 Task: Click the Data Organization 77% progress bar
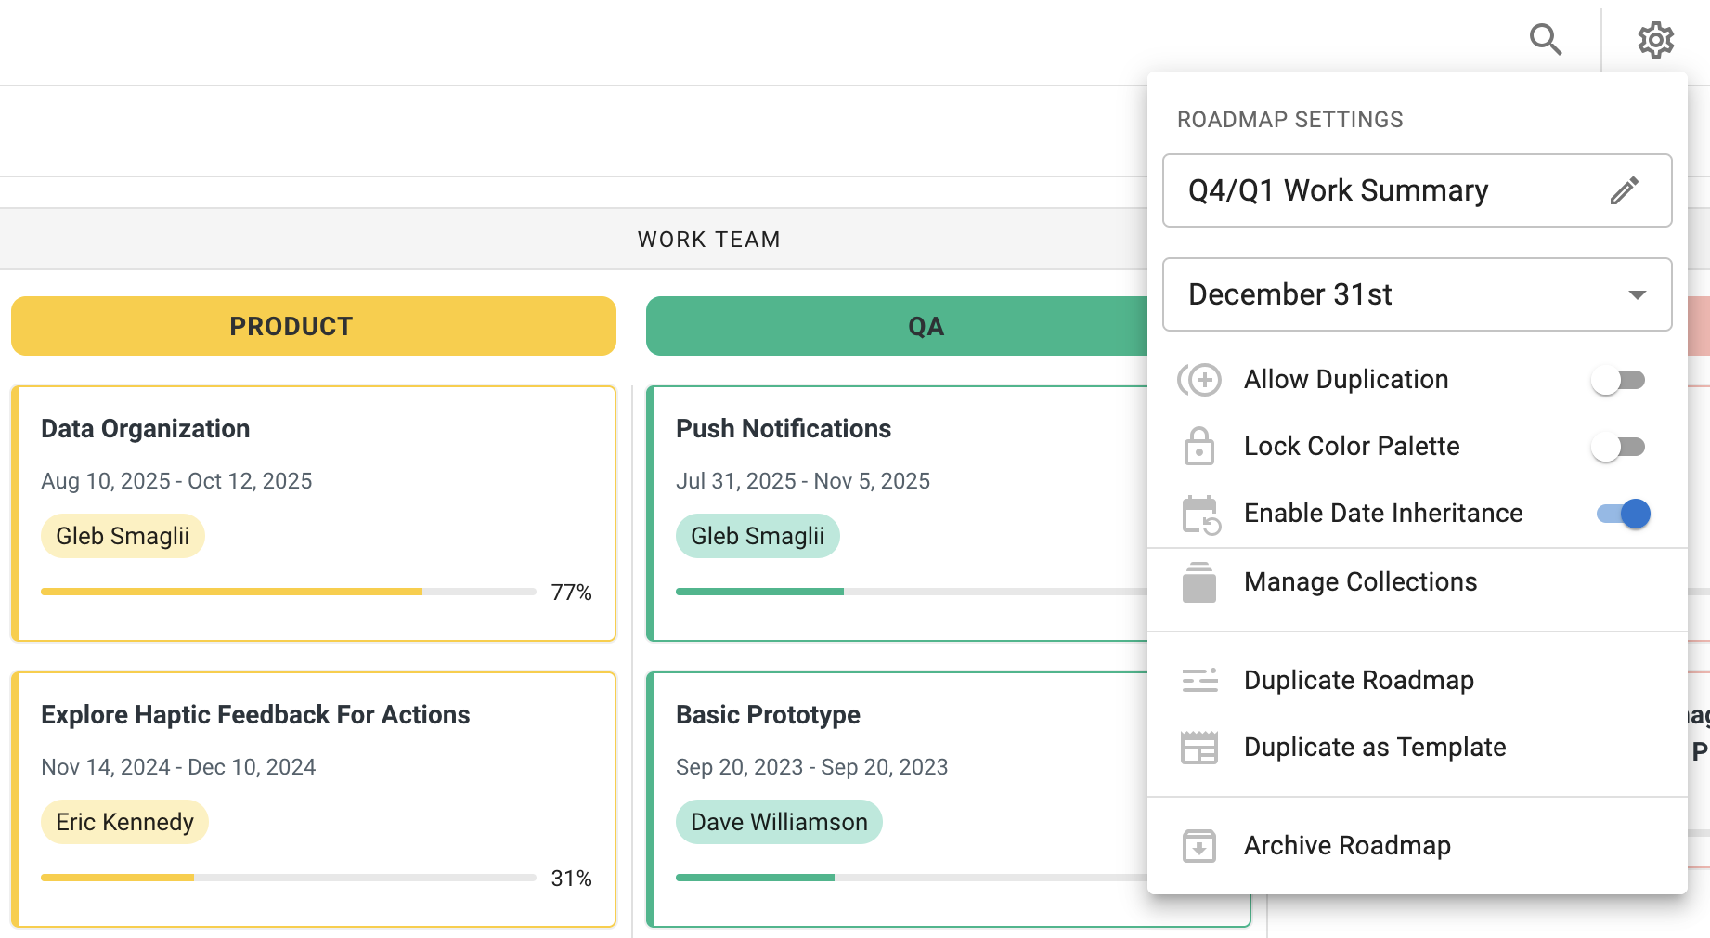coord(288,592)
